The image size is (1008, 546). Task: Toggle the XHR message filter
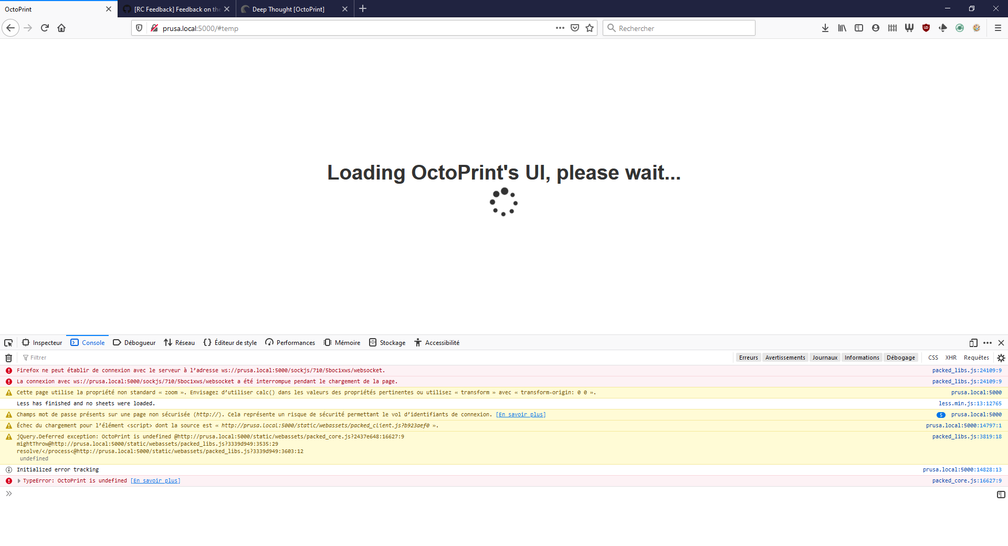point(951,358)
